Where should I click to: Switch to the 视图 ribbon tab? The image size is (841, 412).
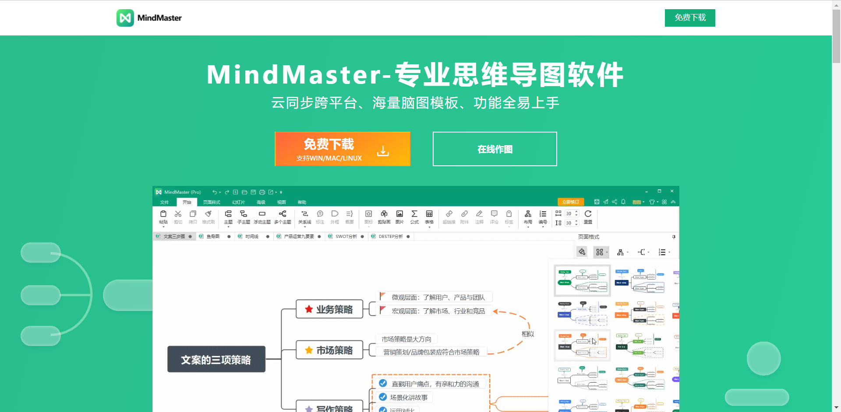pos(281,202)
